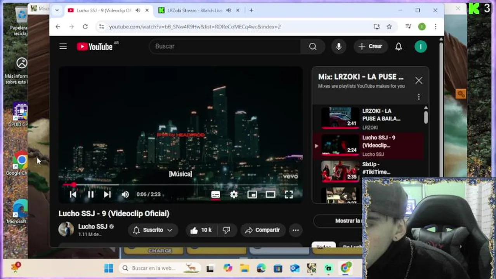Open more actions under the video
The width and height of the screenshot is (496, 279).
click(296, 230)
